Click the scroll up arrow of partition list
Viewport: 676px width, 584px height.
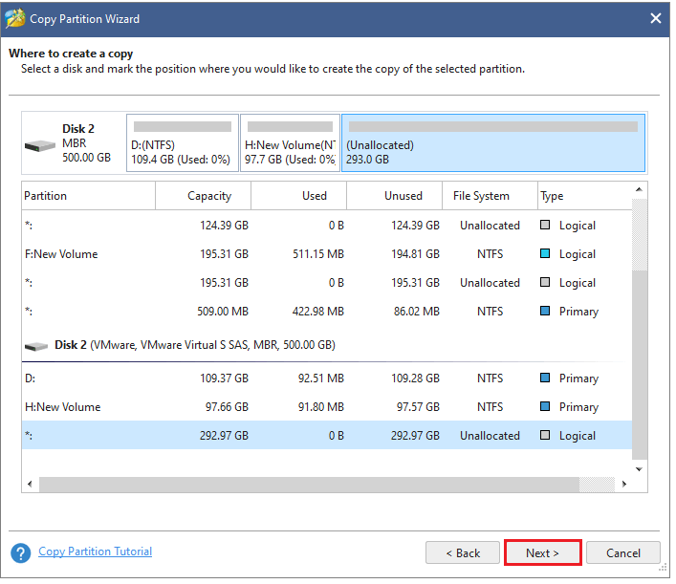[x=640, y=189]
